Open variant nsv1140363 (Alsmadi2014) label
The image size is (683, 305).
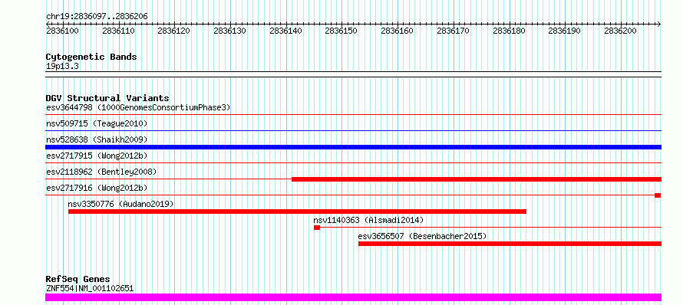pyautogui.click(x=368, y=220)
